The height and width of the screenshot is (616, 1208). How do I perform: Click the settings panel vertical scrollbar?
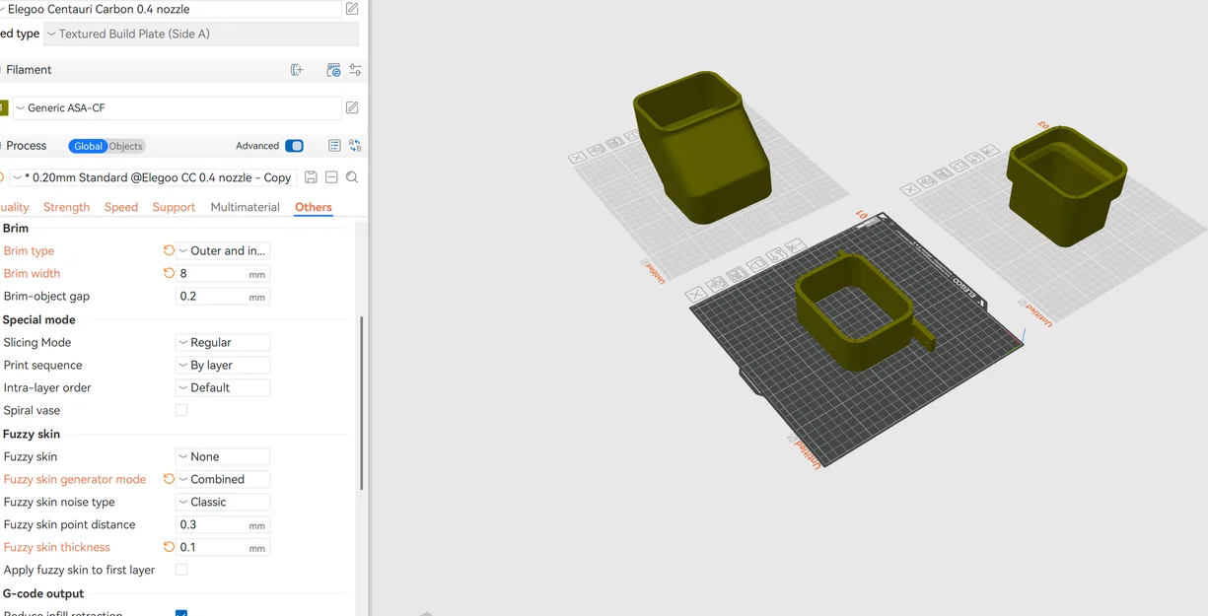(362, 402)
